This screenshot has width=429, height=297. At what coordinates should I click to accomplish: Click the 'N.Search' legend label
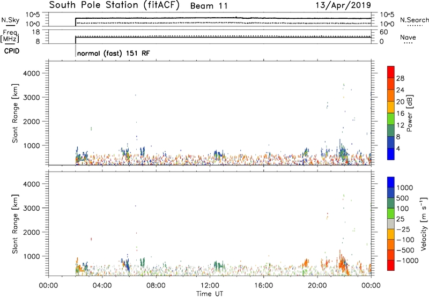tap(414, 20)
